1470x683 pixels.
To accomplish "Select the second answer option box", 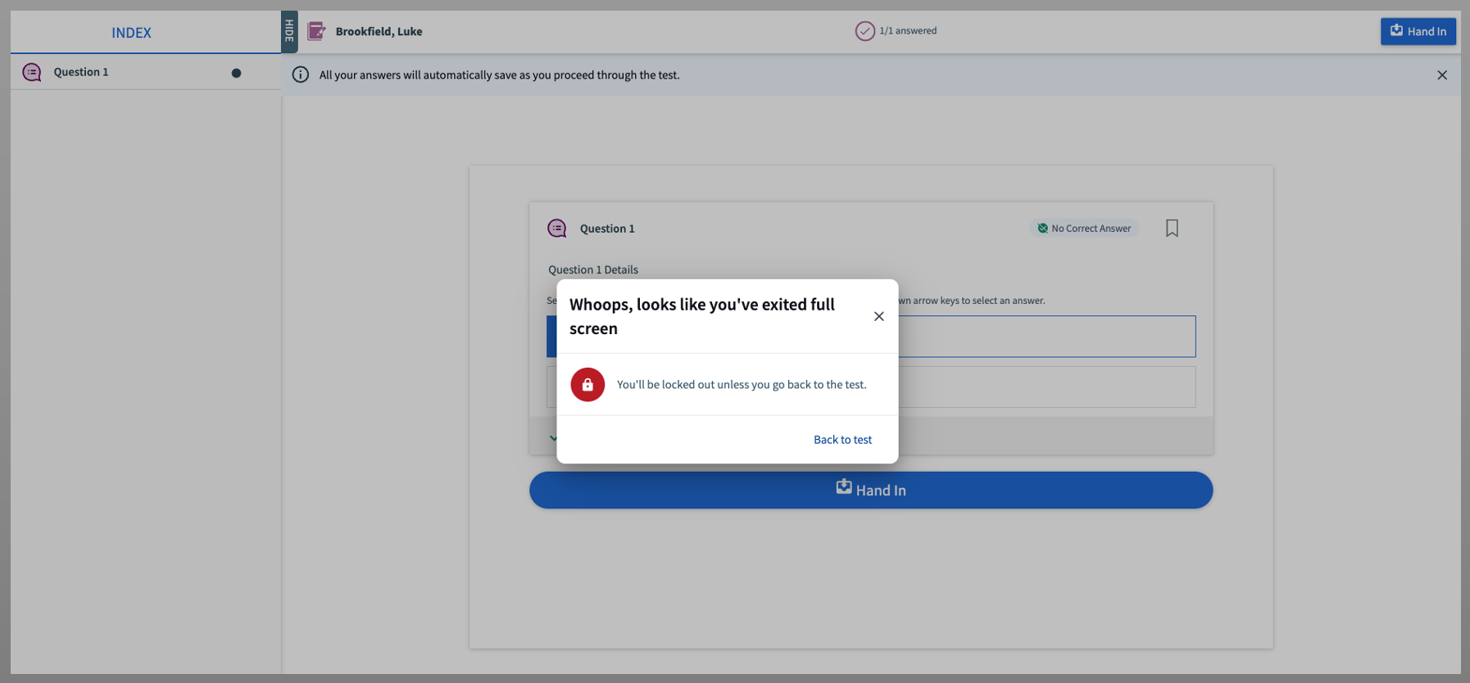I will 1046,387.
